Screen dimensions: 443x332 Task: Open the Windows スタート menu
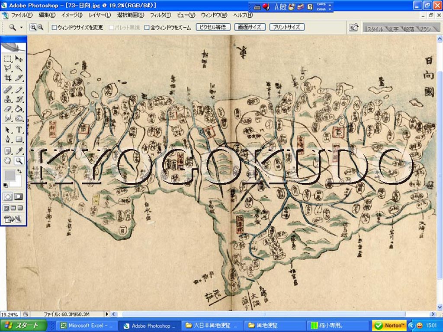[x=23, y=325]
